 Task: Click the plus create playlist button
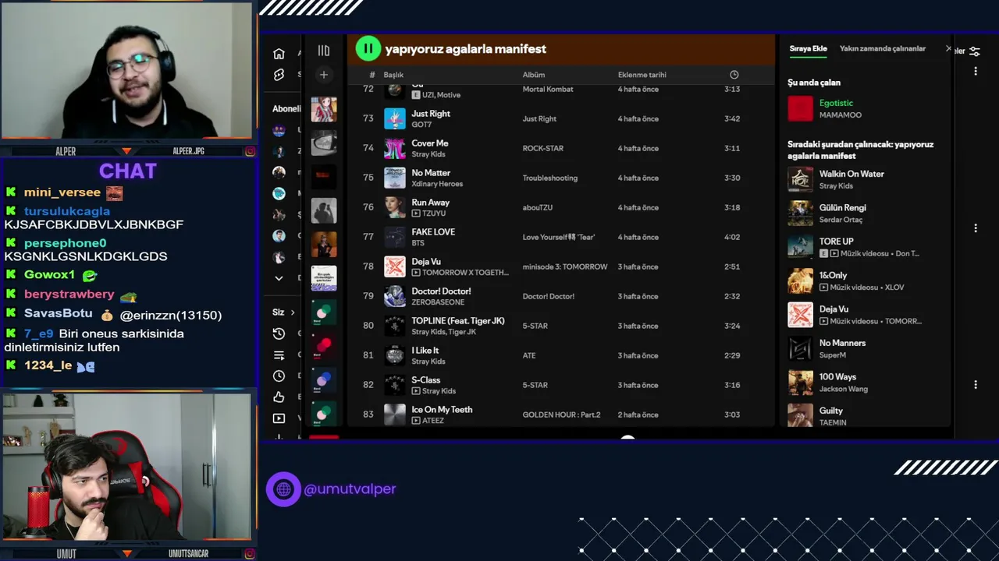[324, 75]
